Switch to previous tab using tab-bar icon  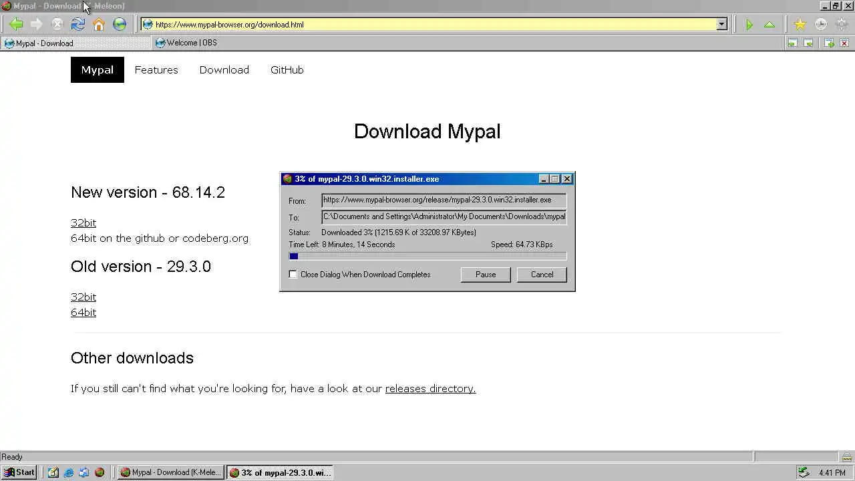(792, 43)
